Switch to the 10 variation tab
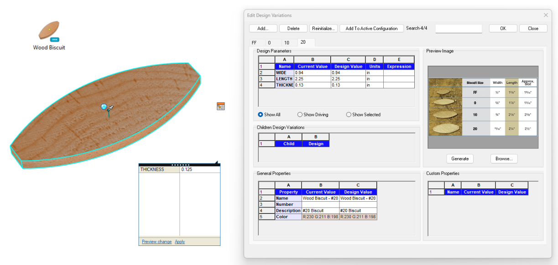This screenshot has height=265, width=558. click(287, 43)
